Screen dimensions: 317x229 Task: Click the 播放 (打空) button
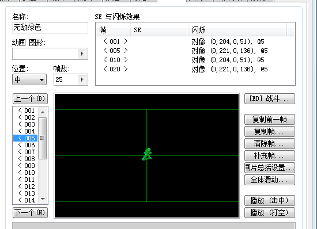pyautogui.click(x=270, y=213)
